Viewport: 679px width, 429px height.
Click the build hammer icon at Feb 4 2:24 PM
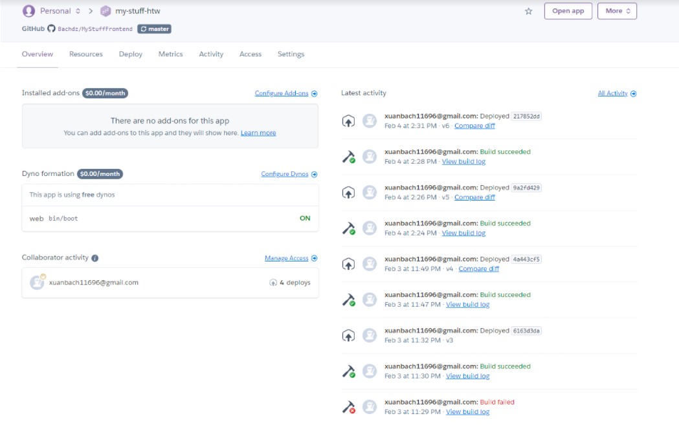(349, 228)
